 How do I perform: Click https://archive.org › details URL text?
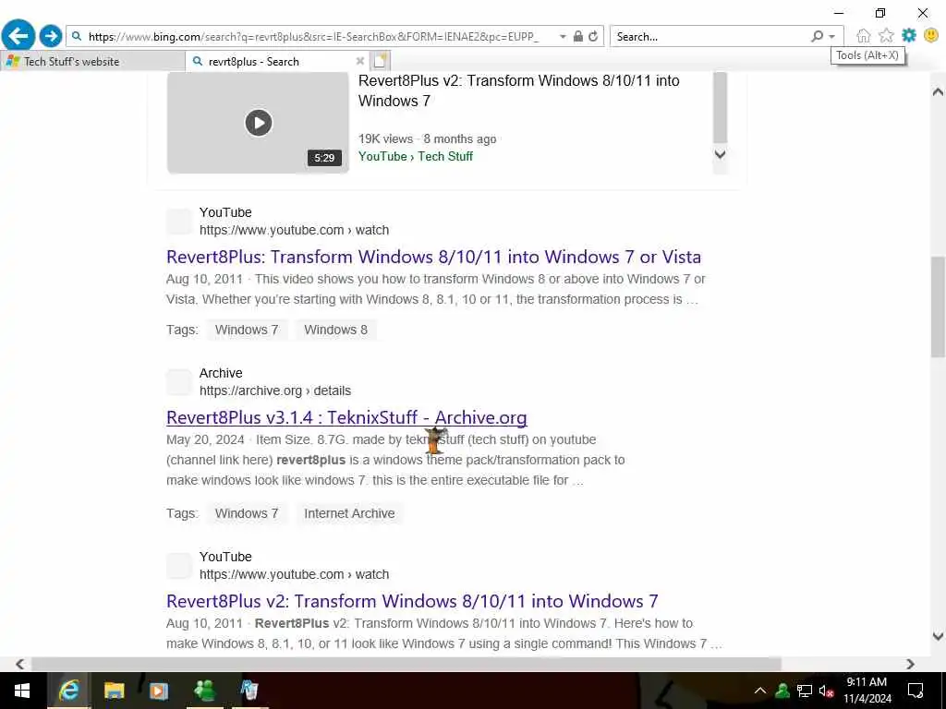tap(275, 391)
